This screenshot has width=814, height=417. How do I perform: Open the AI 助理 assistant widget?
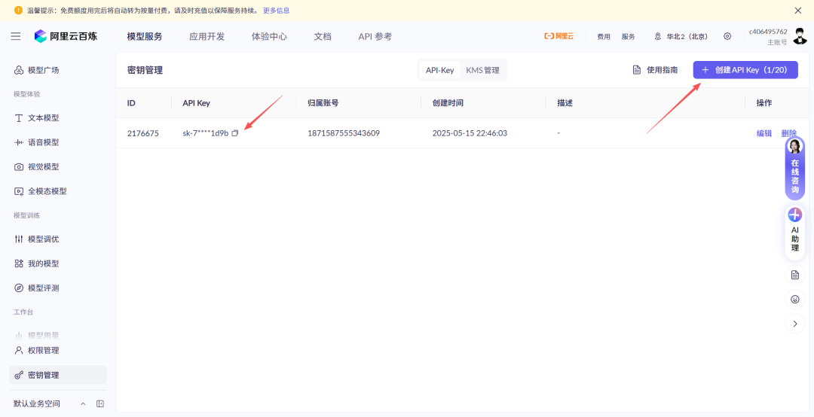point(794,230)
